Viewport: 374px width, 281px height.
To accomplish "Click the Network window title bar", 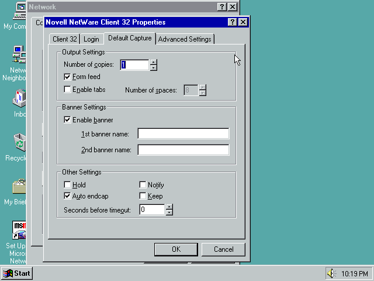I will pyautogui.click(x=122, y=6).
